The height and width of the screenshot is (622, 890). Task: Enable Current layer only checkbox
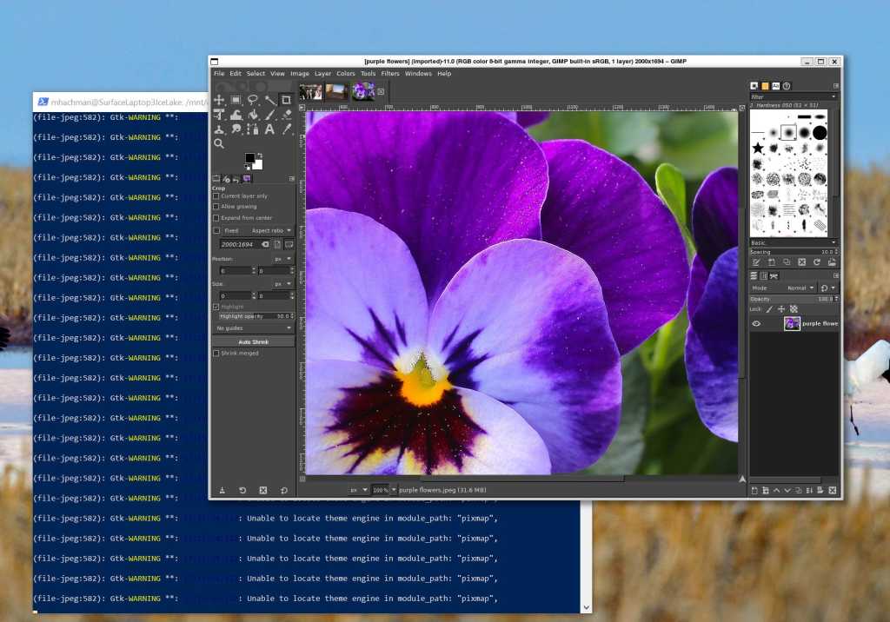click(216, 196)
